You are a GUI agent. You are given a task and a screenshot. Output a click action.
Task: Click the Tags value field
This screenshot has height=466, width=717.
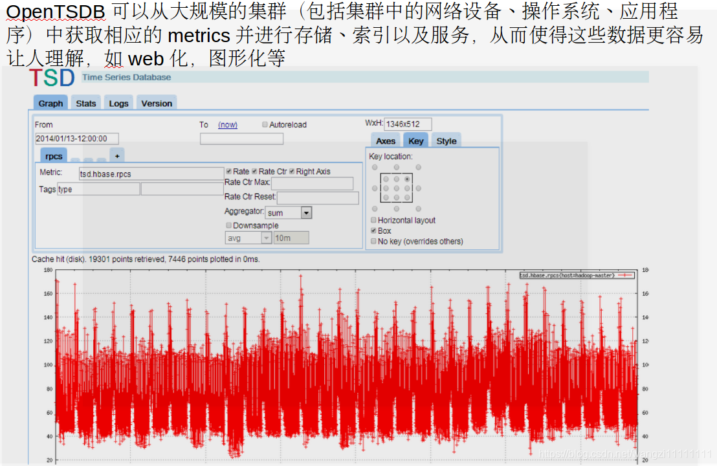tap(182, 190)
